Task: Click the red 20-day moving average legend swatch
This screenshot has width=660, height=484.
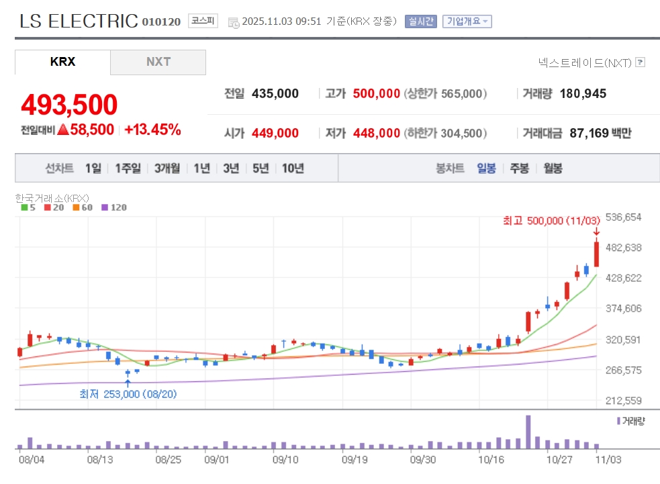Action: coord(48,207)
